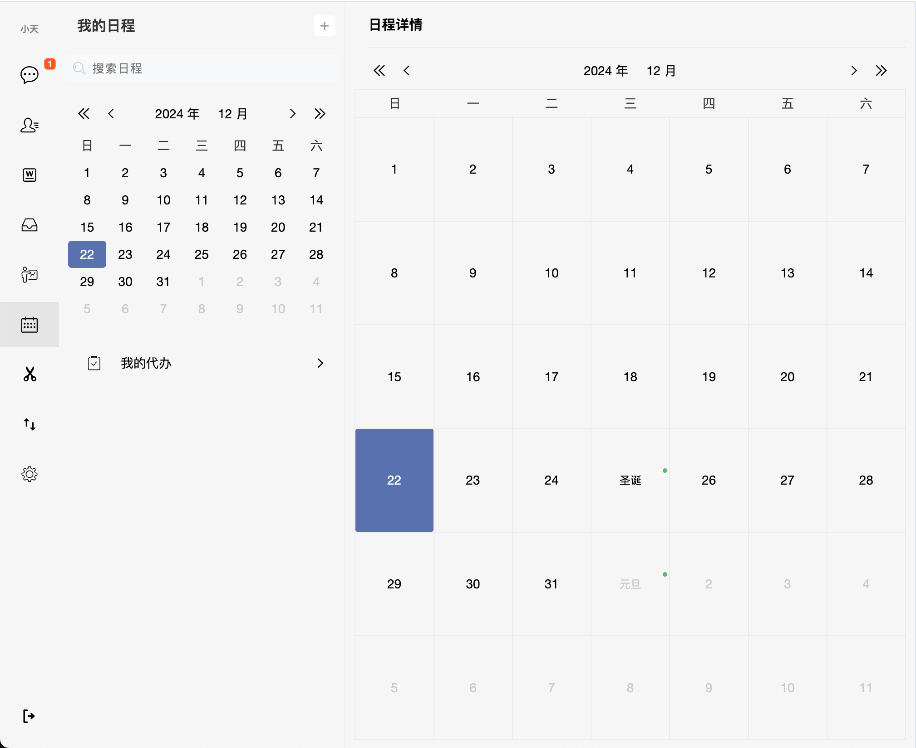
Task: Select day 25 in mini calendar
Action: [202, 254]
